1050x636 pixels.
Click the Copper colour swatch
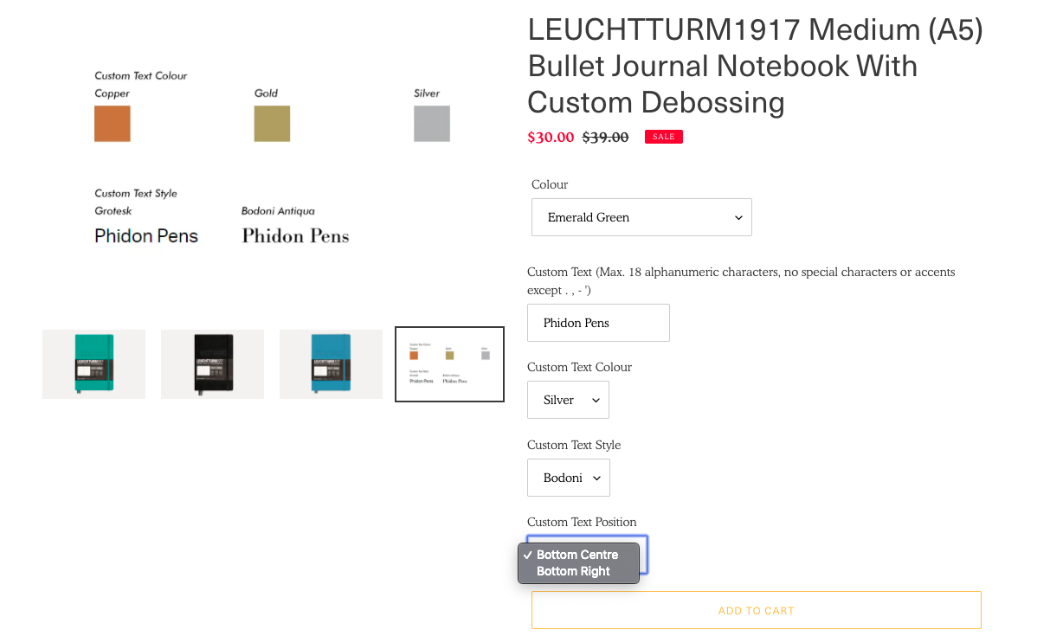(113, 124)
